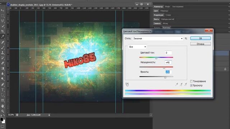Click OK in Hue/Saturation dialog
This screenshot has width=230, height=129.
tap(201, 38)
